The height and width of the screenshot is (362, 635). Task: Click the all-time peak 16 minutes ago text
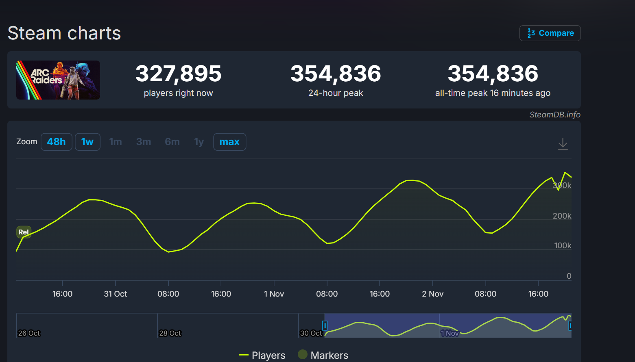493,93
